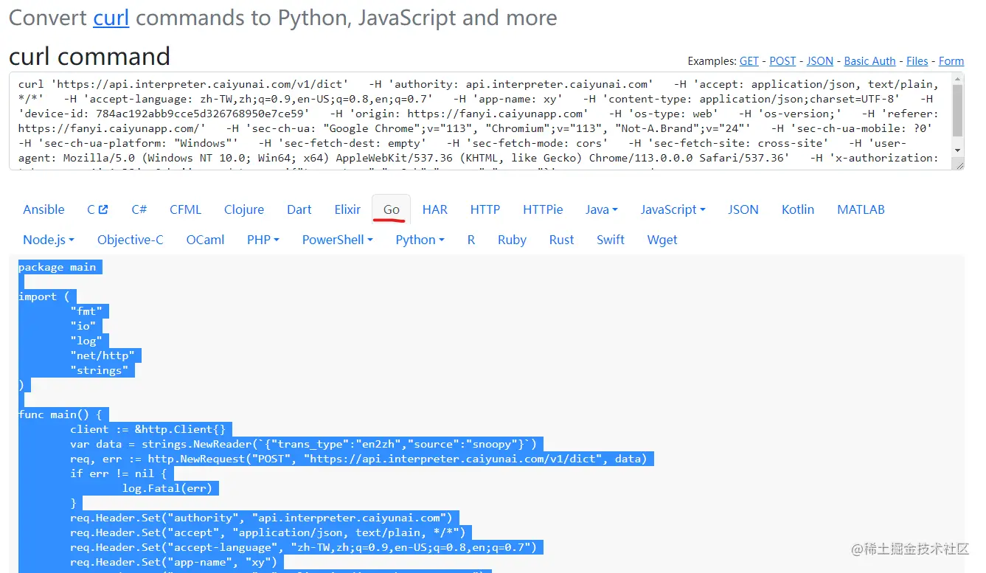
Task: Switch to the Ruby tab
Action: coord(512,240)
